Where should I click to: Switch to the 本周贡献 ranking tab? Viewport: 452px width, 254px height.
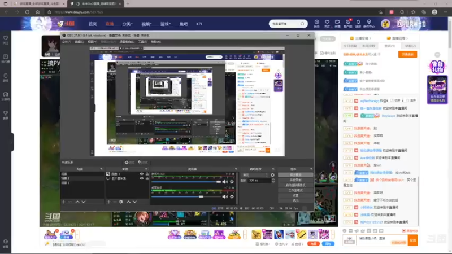click(368, 46)
